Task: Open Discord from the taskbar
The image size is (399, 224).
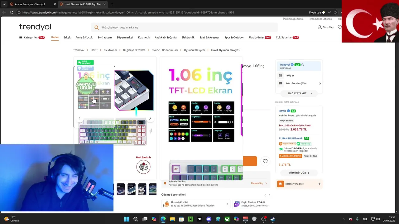Action: (209, 219)
